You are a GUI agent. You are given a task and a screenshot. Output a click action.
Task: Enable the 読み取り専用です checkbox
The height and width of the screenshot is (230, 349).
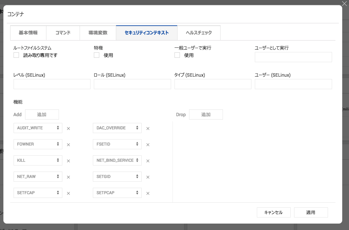[16, 55]
